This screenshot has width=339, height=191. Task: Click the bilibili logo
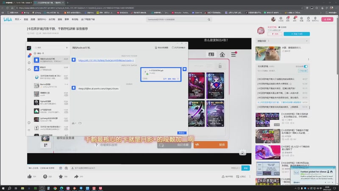(x=8, y=20)
